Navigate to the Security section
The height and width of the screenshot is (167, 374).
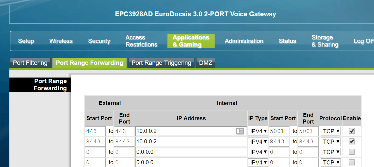pyautogui.click(x=99, y=41)
